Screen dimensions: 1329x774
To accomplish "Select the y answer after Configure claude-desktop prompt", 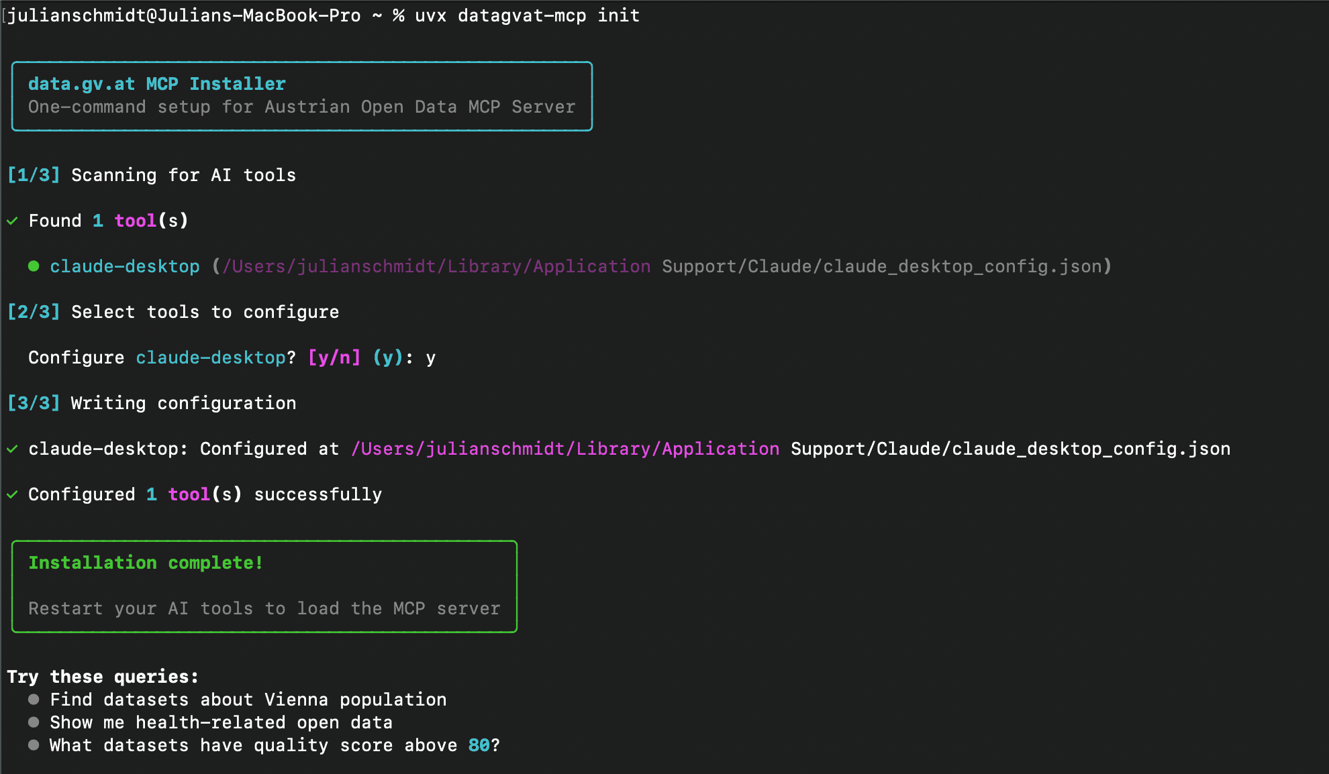I will pyautogui.click(x=432, y=357).
